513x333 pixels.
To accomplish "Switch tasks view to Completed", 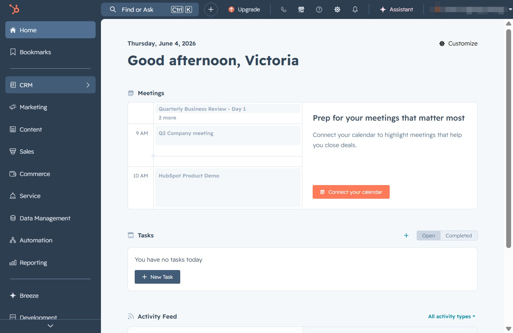I will [x=459, y=236].
